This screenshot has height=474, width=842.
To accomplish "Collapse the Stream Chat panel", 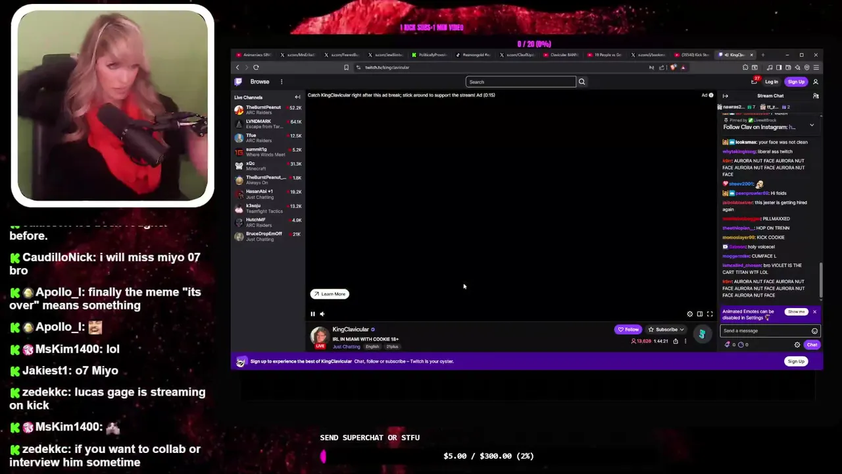I will click(725, 96).
